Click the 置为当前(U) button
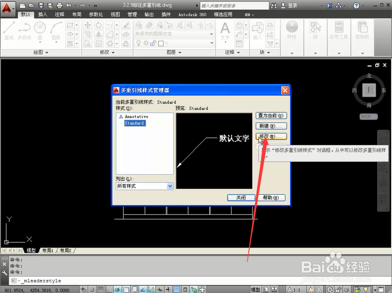The height and width of the screenshot is (293, 392). click(x=271, y=115)
